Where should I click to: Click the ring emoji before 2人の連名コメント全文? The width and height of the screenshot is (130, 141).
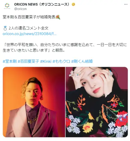tap(5, 28)
